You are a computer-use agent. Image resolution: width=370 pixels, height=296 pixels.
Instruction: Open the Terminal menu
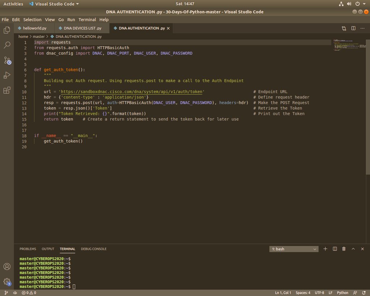[x=87, y=20]
